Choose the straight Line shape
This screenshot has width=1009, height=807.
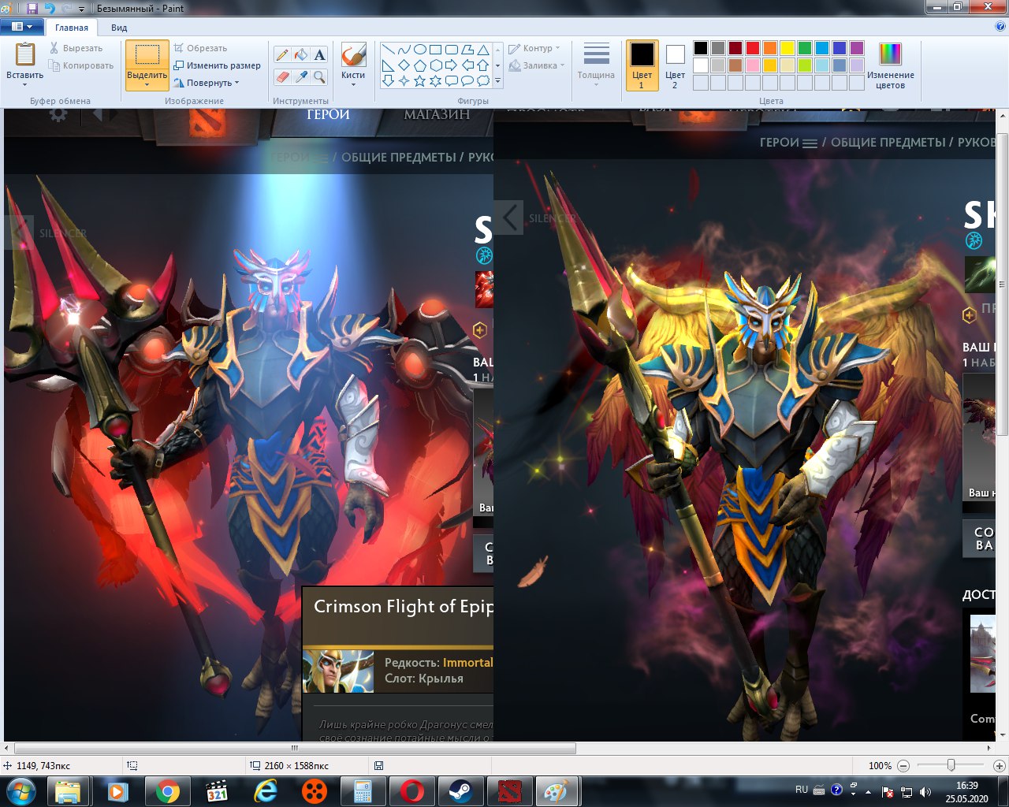pos(388,50)
